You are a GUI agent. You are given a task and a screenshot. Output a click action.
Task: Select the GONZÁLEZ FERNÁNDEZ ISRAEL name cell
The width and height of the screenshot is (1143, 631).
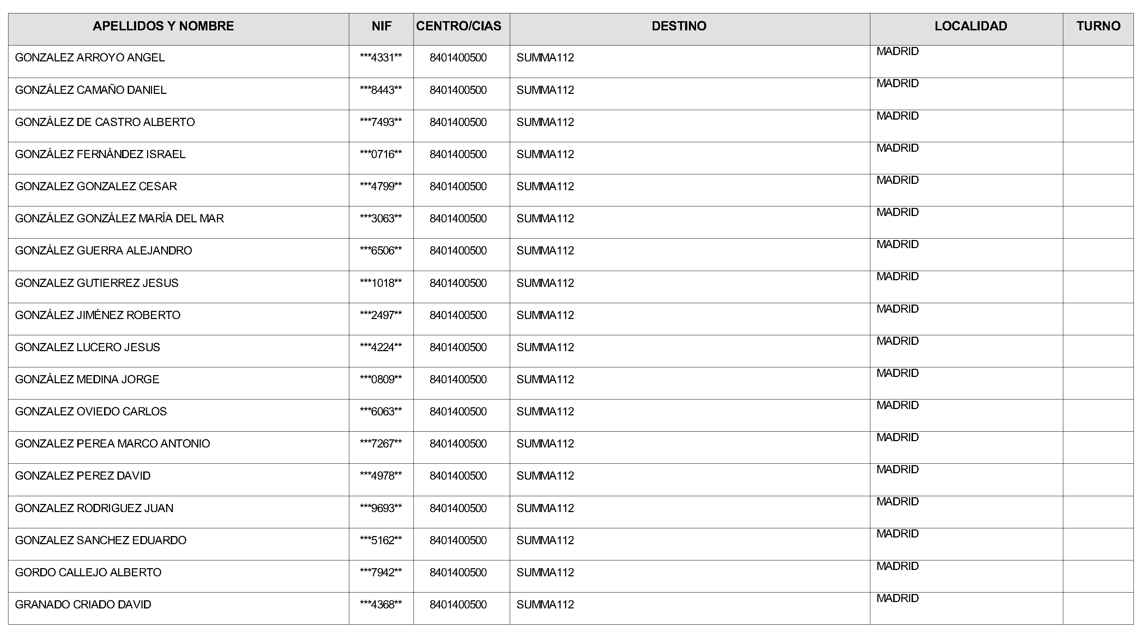click(100, 155)
